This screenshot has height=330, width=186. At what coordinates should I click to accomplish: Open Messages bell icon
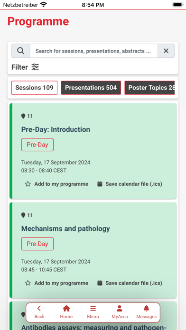[x=146, y=309]
